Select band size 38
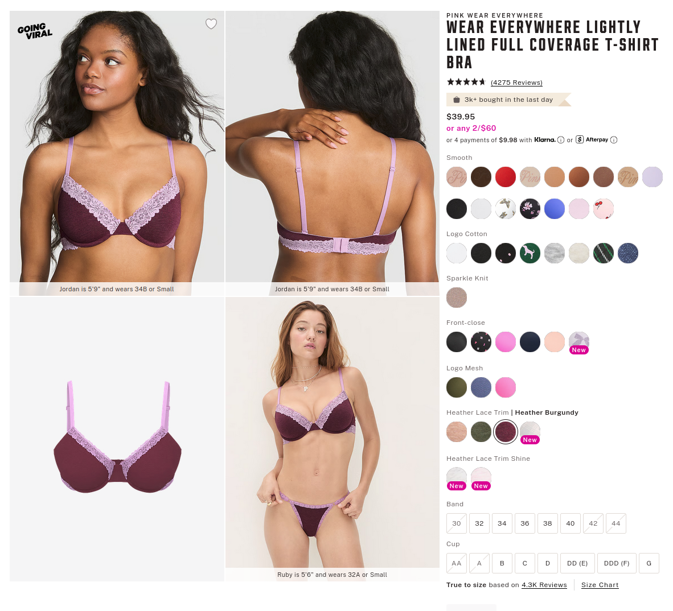 pyautogui.click(x=548, y=523)
